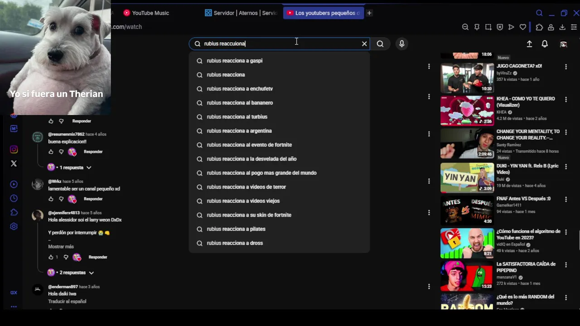Like the @Wrkz comment
The width and height of the screenshot is (580, 326).
51,199
